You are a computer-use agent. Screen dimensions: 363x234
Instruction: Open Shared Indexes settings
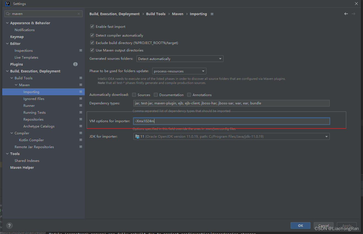[x=27, y=161]
